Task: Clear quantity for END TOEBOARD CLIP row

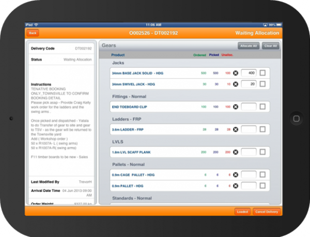Action: tap(236, 107)
